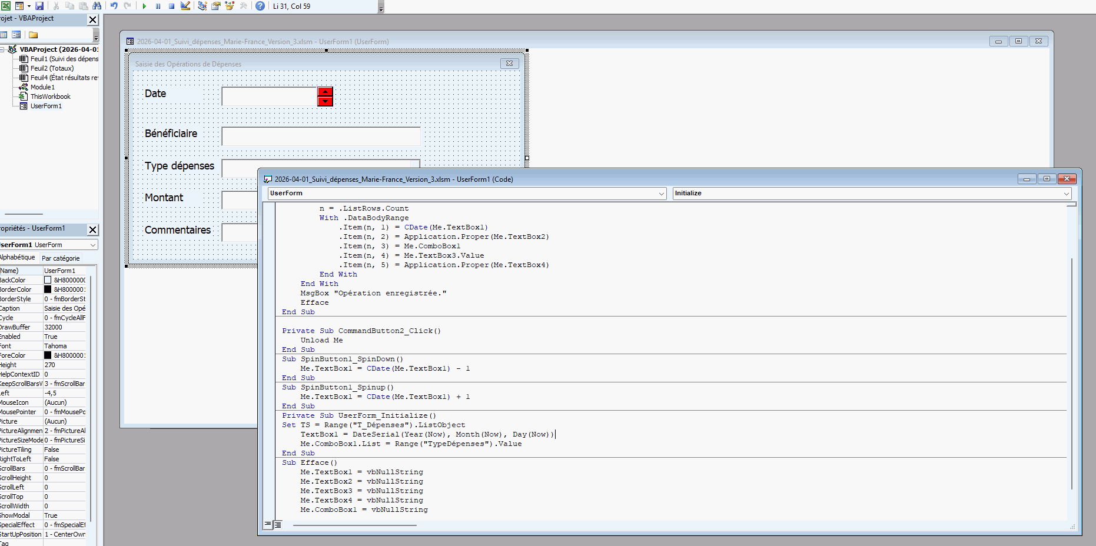
Task: Open the Object Browser toolbar icon
Action: tap(230, 6)
